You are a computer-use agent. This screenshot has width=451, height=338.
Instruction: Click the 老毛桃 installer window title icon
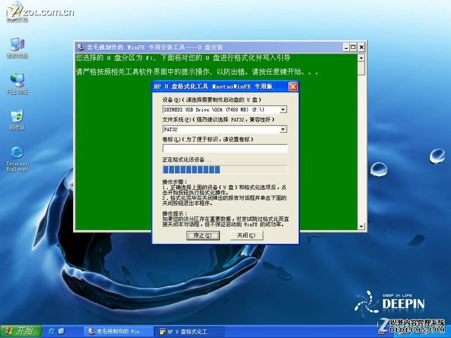point(81,47)
